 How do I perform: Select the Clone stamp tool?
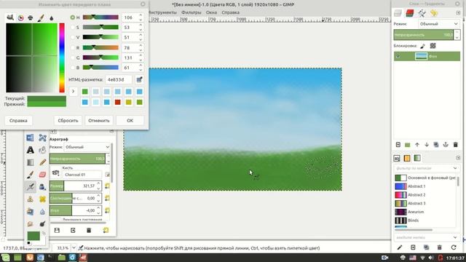point(30,199)
